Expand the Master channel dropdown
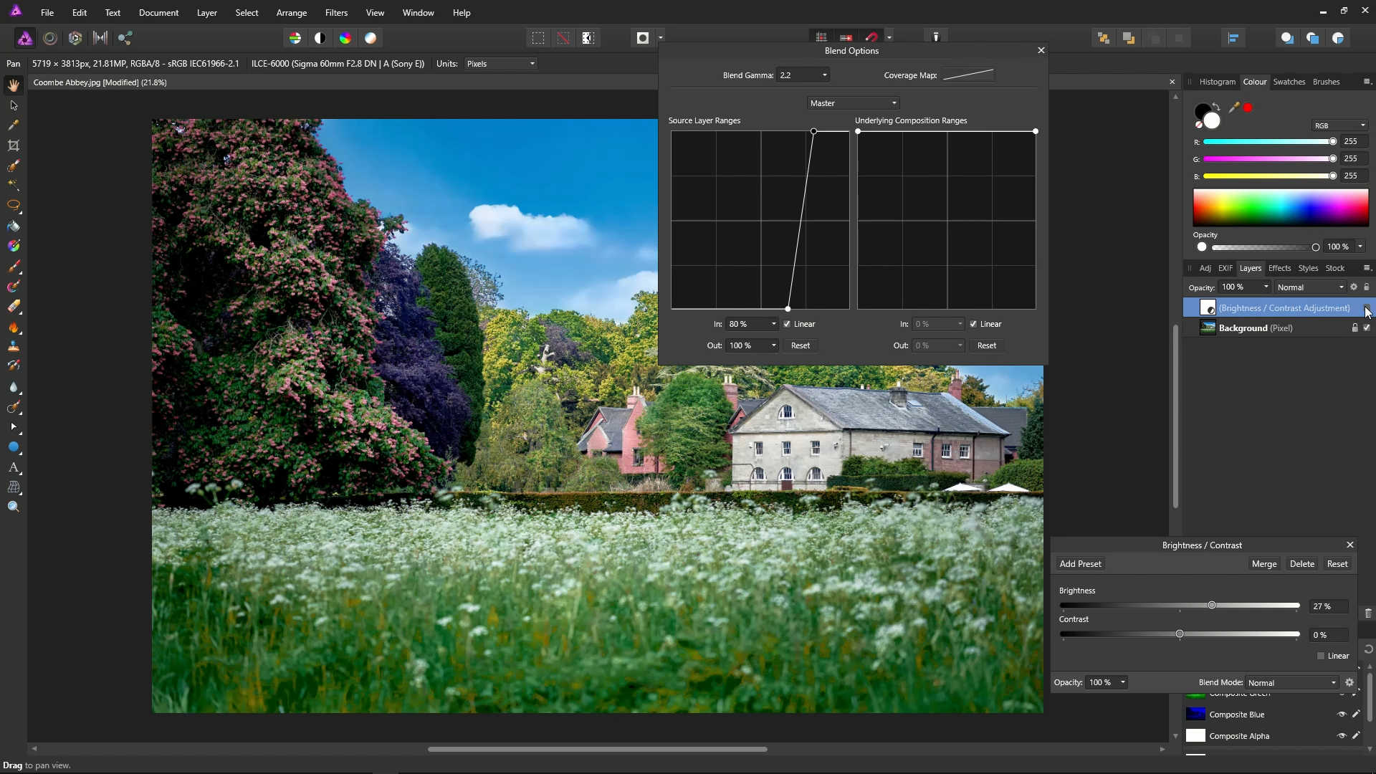 pos(853,103)
